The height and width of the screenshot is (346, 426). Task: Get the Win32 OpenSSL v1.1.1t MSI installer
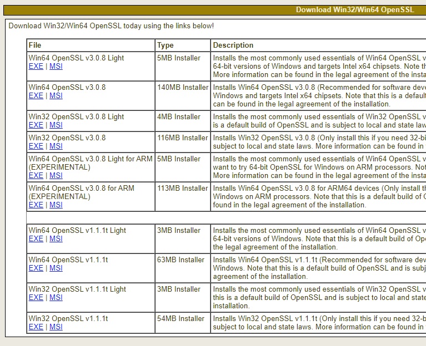click(x=56, y=327)
